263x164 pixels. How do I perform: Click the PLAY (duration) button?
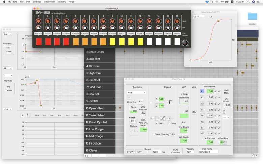pyautogui.click(x=176, y=151)
